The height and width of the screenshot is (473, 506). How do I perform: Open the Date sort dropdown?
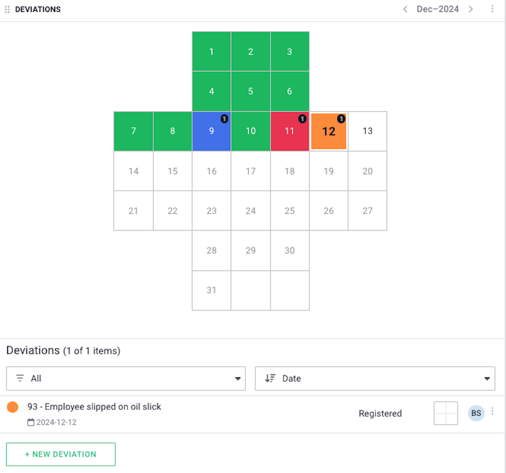click(x=375, y=378)
